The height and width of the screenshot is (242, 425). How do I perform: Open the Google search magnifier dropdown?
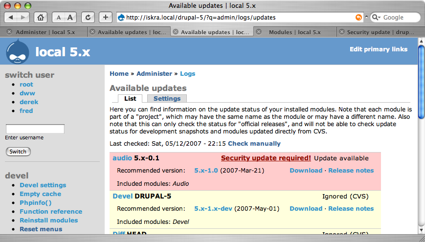pos(377,18)
